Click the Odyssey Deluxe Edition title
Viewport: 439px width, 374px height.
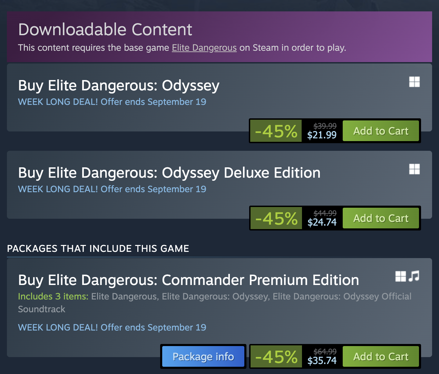tap(169, 173)
